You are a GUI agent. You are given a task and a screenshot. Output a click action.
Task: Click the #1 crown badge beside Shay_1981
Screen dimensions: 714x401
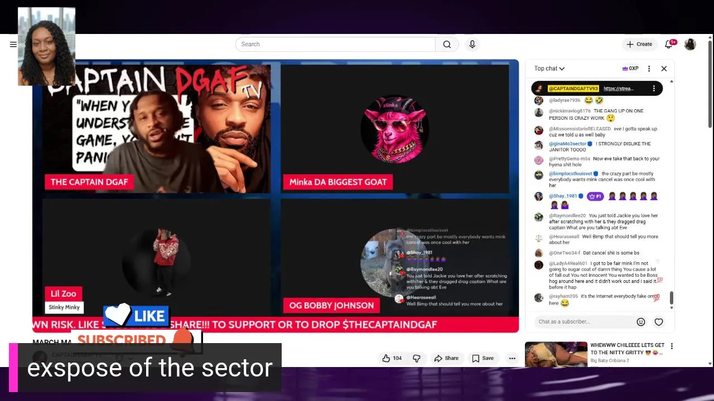(x=595, y=197)
